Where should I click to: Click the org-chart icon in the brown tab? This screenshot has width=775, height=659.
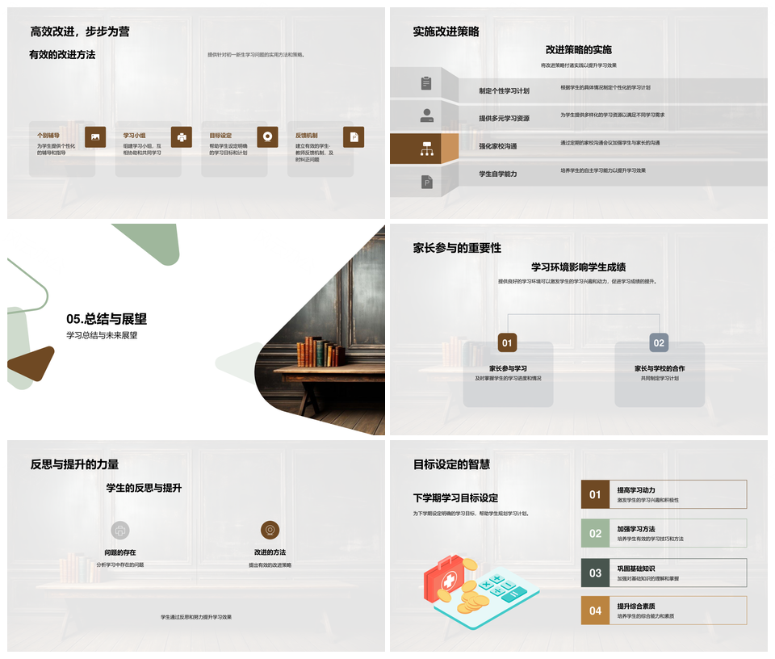click(x=426, y=149)
